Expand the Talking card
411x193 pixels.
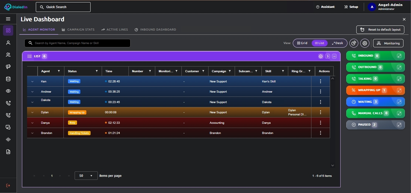point(399,79)
